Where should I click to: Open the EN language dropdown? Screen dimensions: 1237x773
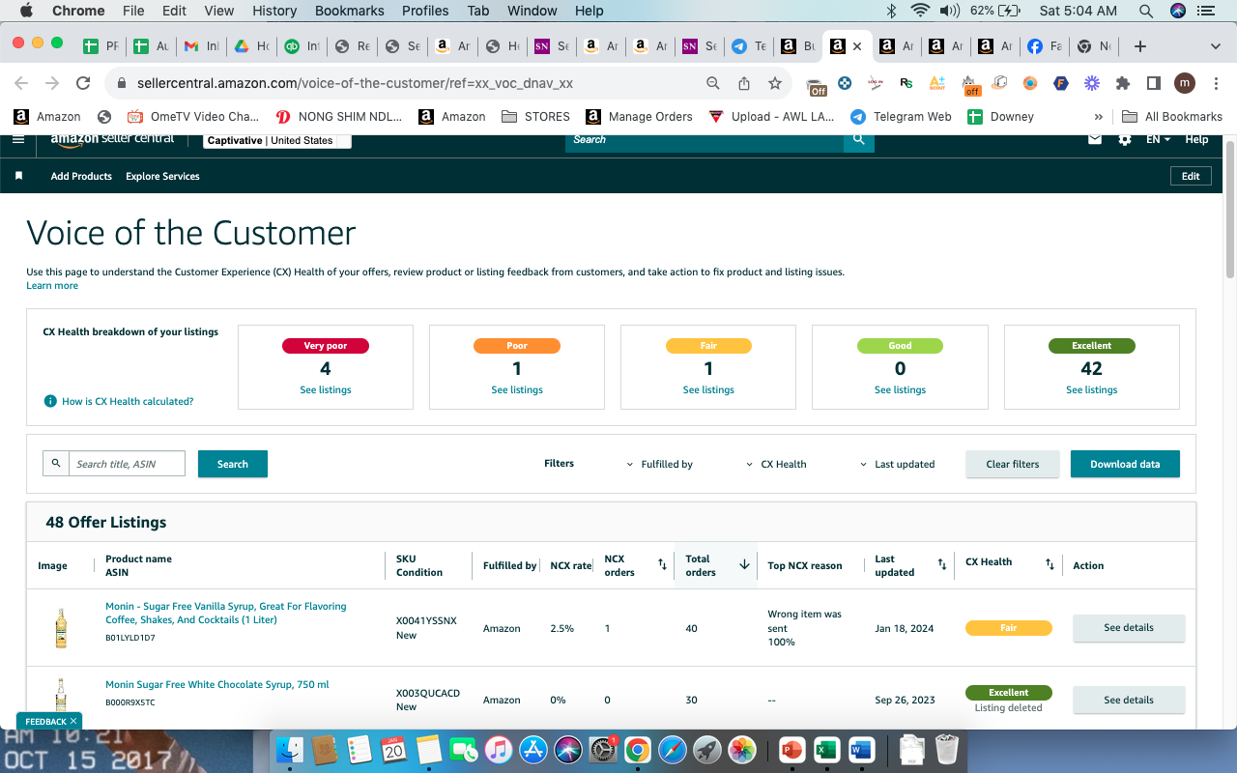tap(1159, 139)
